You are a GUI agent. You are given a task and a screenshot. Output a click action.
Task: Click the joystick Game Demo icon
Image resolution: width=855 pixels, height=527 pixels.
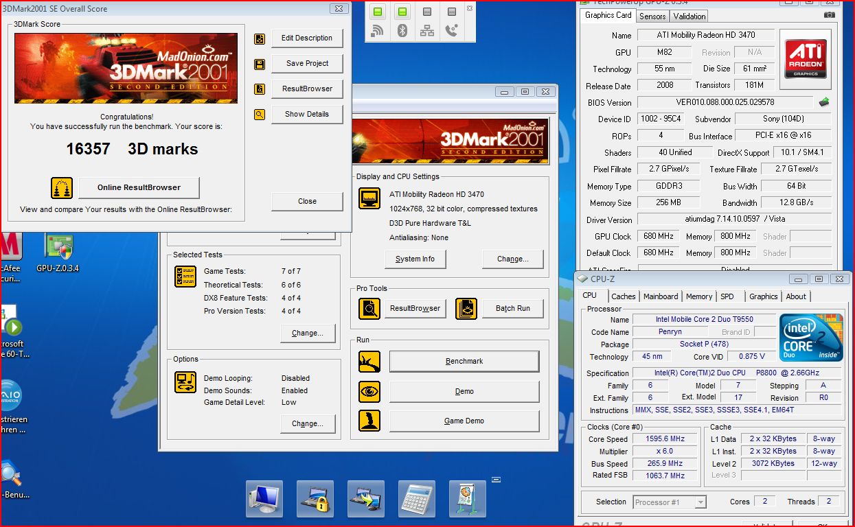pyautogui.click(x=369, y=421)
